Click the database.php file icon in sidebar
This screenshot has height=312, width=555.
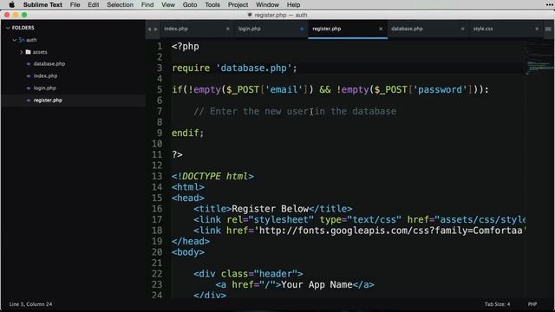pos(29,64)
